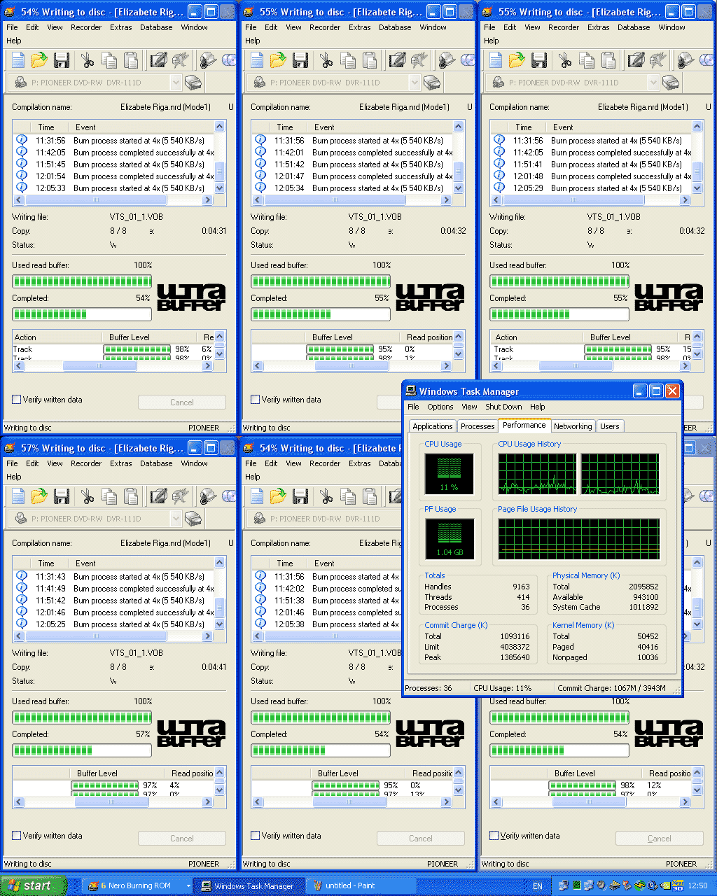The image size is (717, 896).
Task: Click the Physical Memory Available value 943100
Action: [645, 597]
